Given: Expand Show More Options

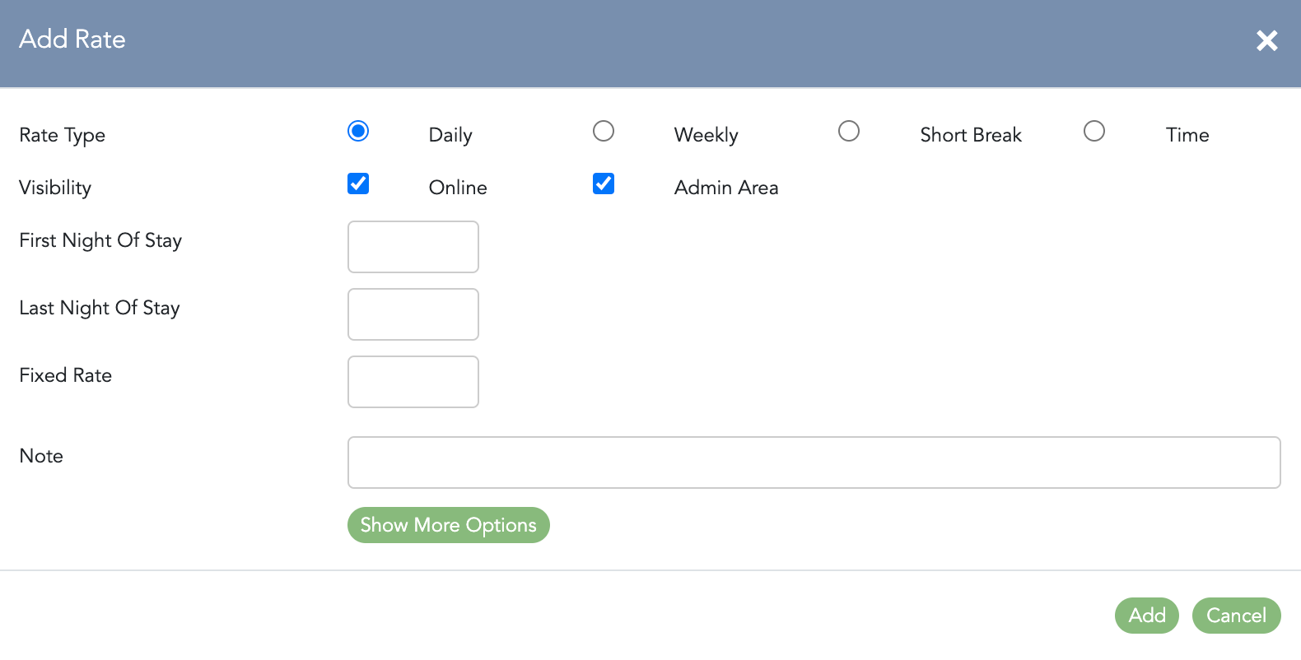Looking at the screenshot, I should pos(449,525).
